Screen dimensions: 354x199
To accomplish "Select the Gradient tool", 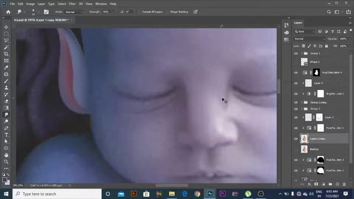I will (6, 108).
